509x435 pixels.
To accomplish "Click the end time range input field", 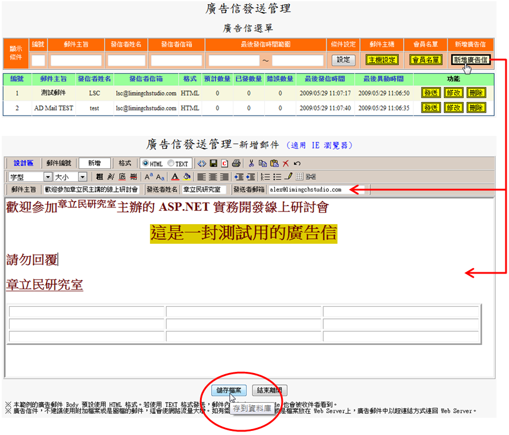I will (297, 60).
